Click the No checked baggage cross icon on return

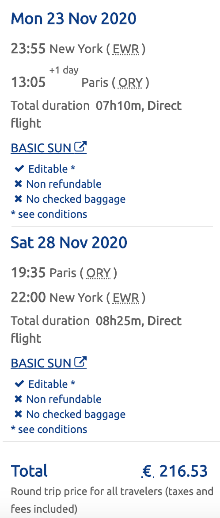(x=19, y=414)
